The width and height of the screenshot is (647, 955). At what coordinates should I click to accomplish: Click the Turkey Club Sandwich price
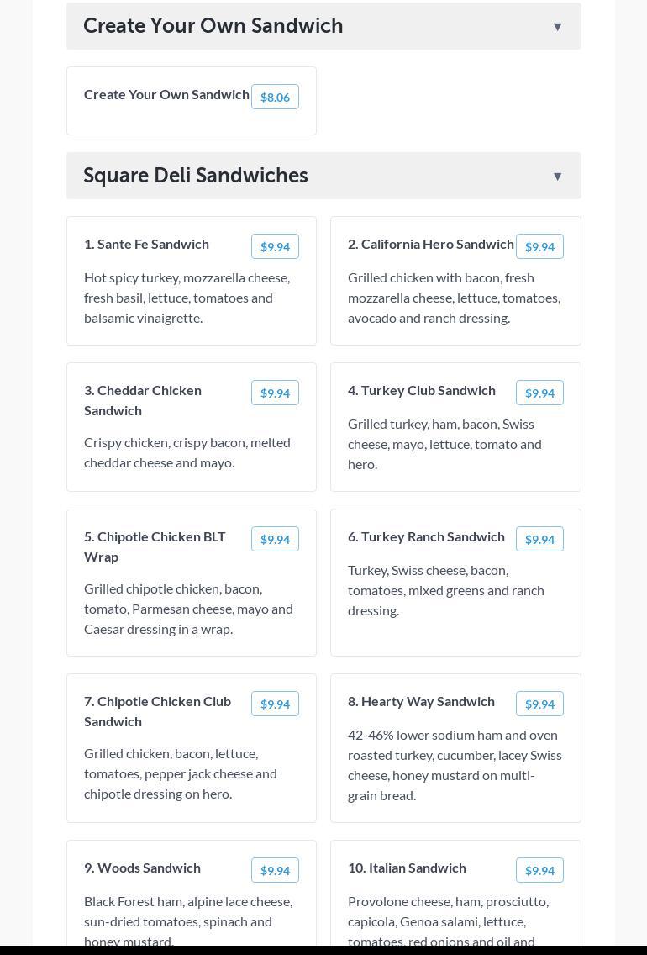click(539, 393)
